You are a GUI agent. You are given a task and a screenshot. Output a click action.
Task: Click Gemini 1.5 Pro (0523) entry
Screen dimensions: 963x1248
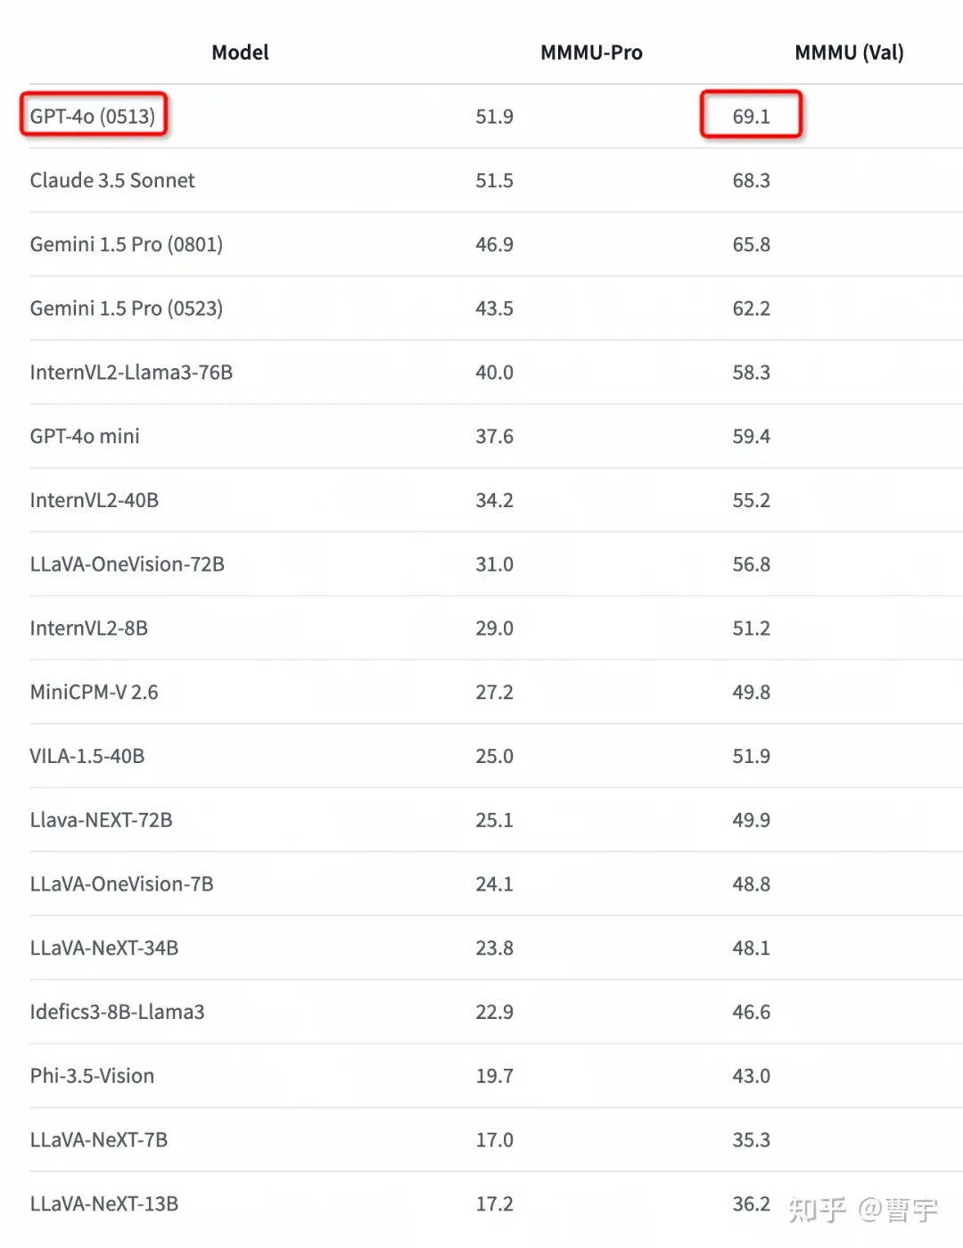127,308
